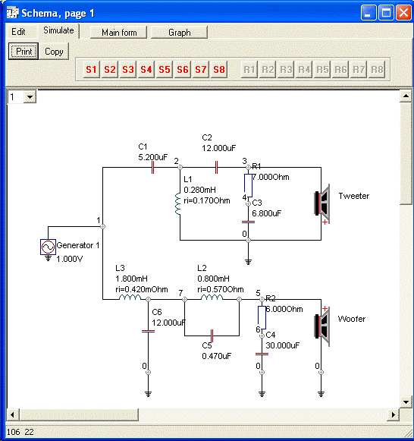Select the S4 snapshot button

tap(146, 69)
